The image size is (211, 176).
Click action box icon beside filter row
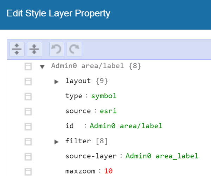(x=28, y=141)
